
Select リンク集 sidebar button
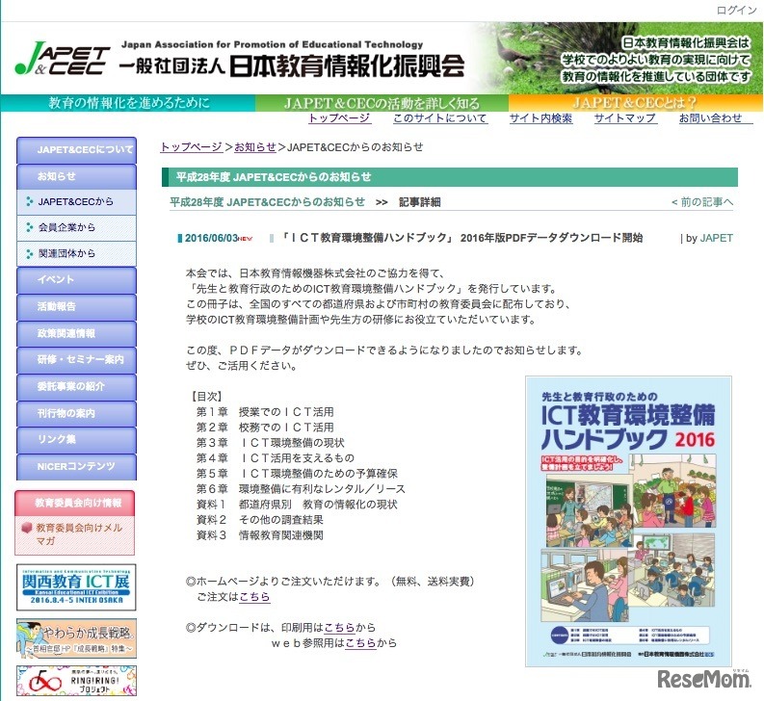pyautogui.click(x=76, y=440)
